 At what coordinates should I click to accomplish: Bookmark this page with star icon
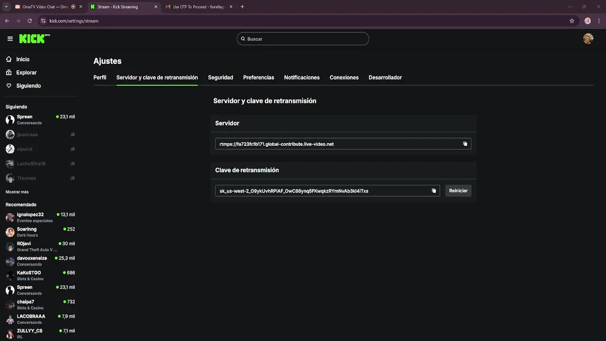click(572, 21)
